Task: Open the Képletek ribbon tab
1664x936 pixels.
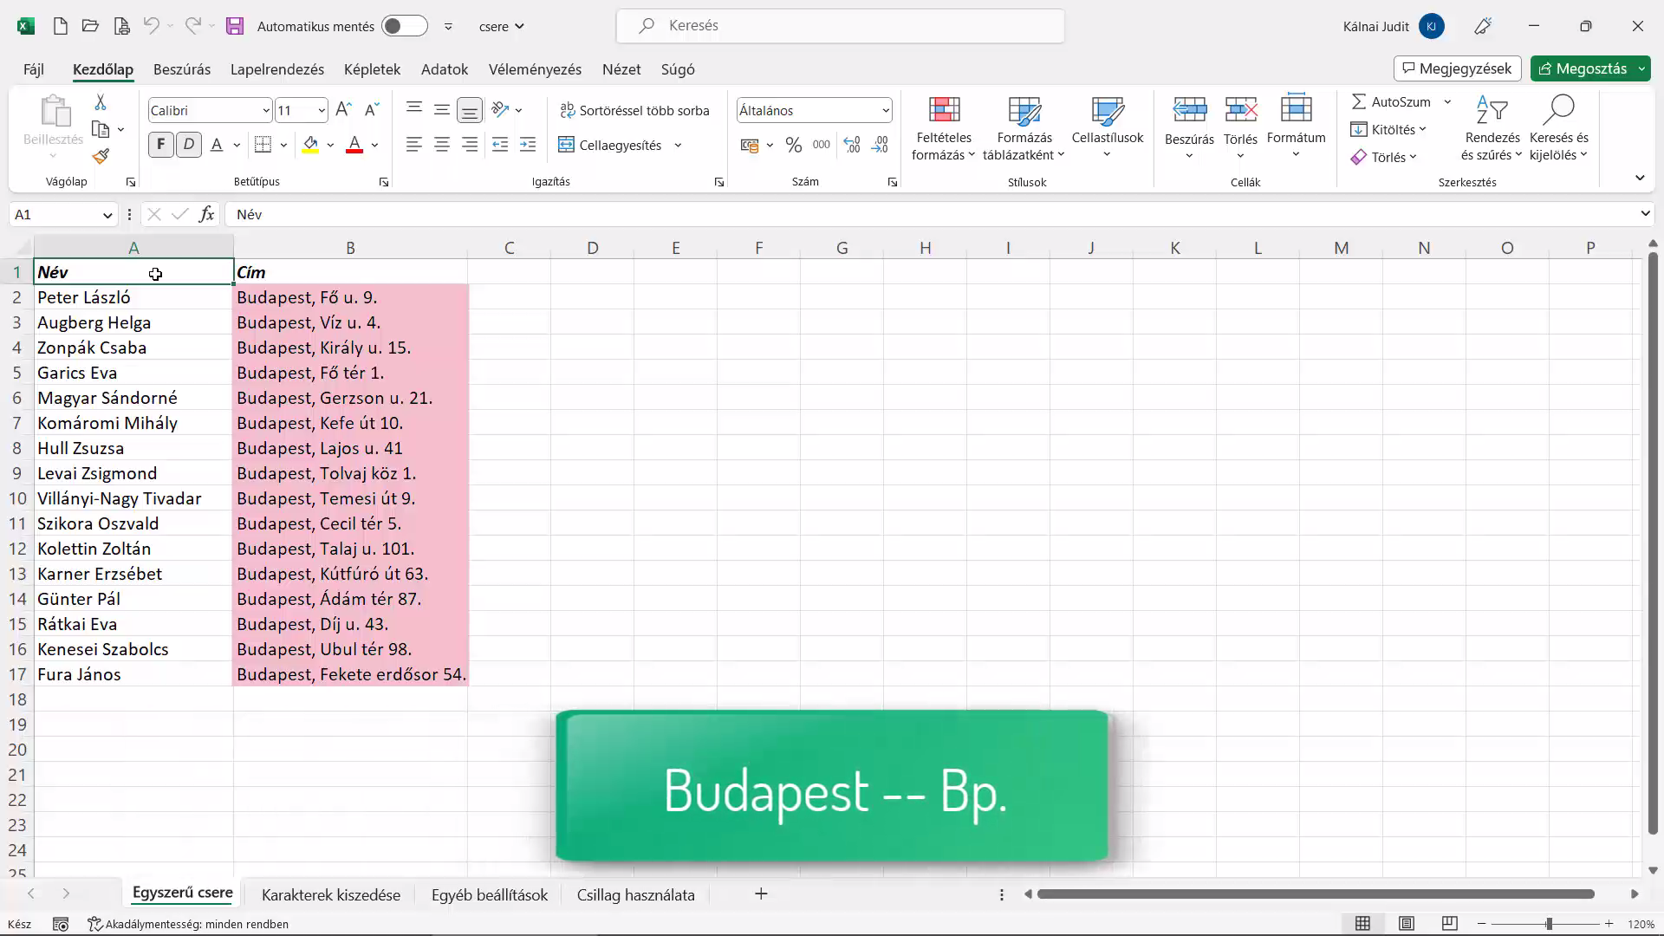Action: coord(372,69)
